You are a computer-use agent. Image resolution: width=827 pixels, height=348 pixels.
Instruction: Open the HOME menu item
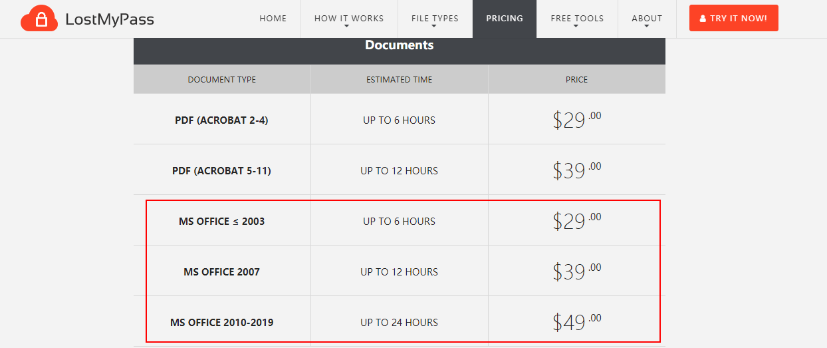click(273, 19)
